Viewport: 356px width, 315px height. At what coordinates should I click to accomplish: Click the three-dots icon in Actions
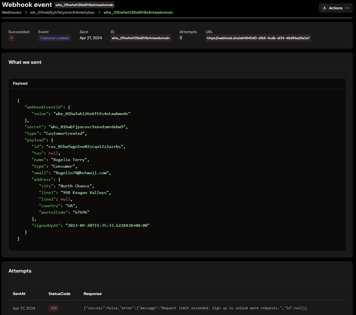(347, 8)
